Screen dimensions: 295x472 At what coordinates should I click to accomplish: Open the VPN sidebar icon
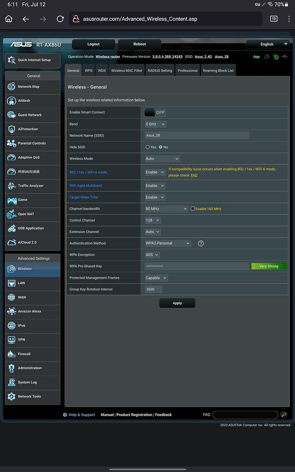[12, 340]
